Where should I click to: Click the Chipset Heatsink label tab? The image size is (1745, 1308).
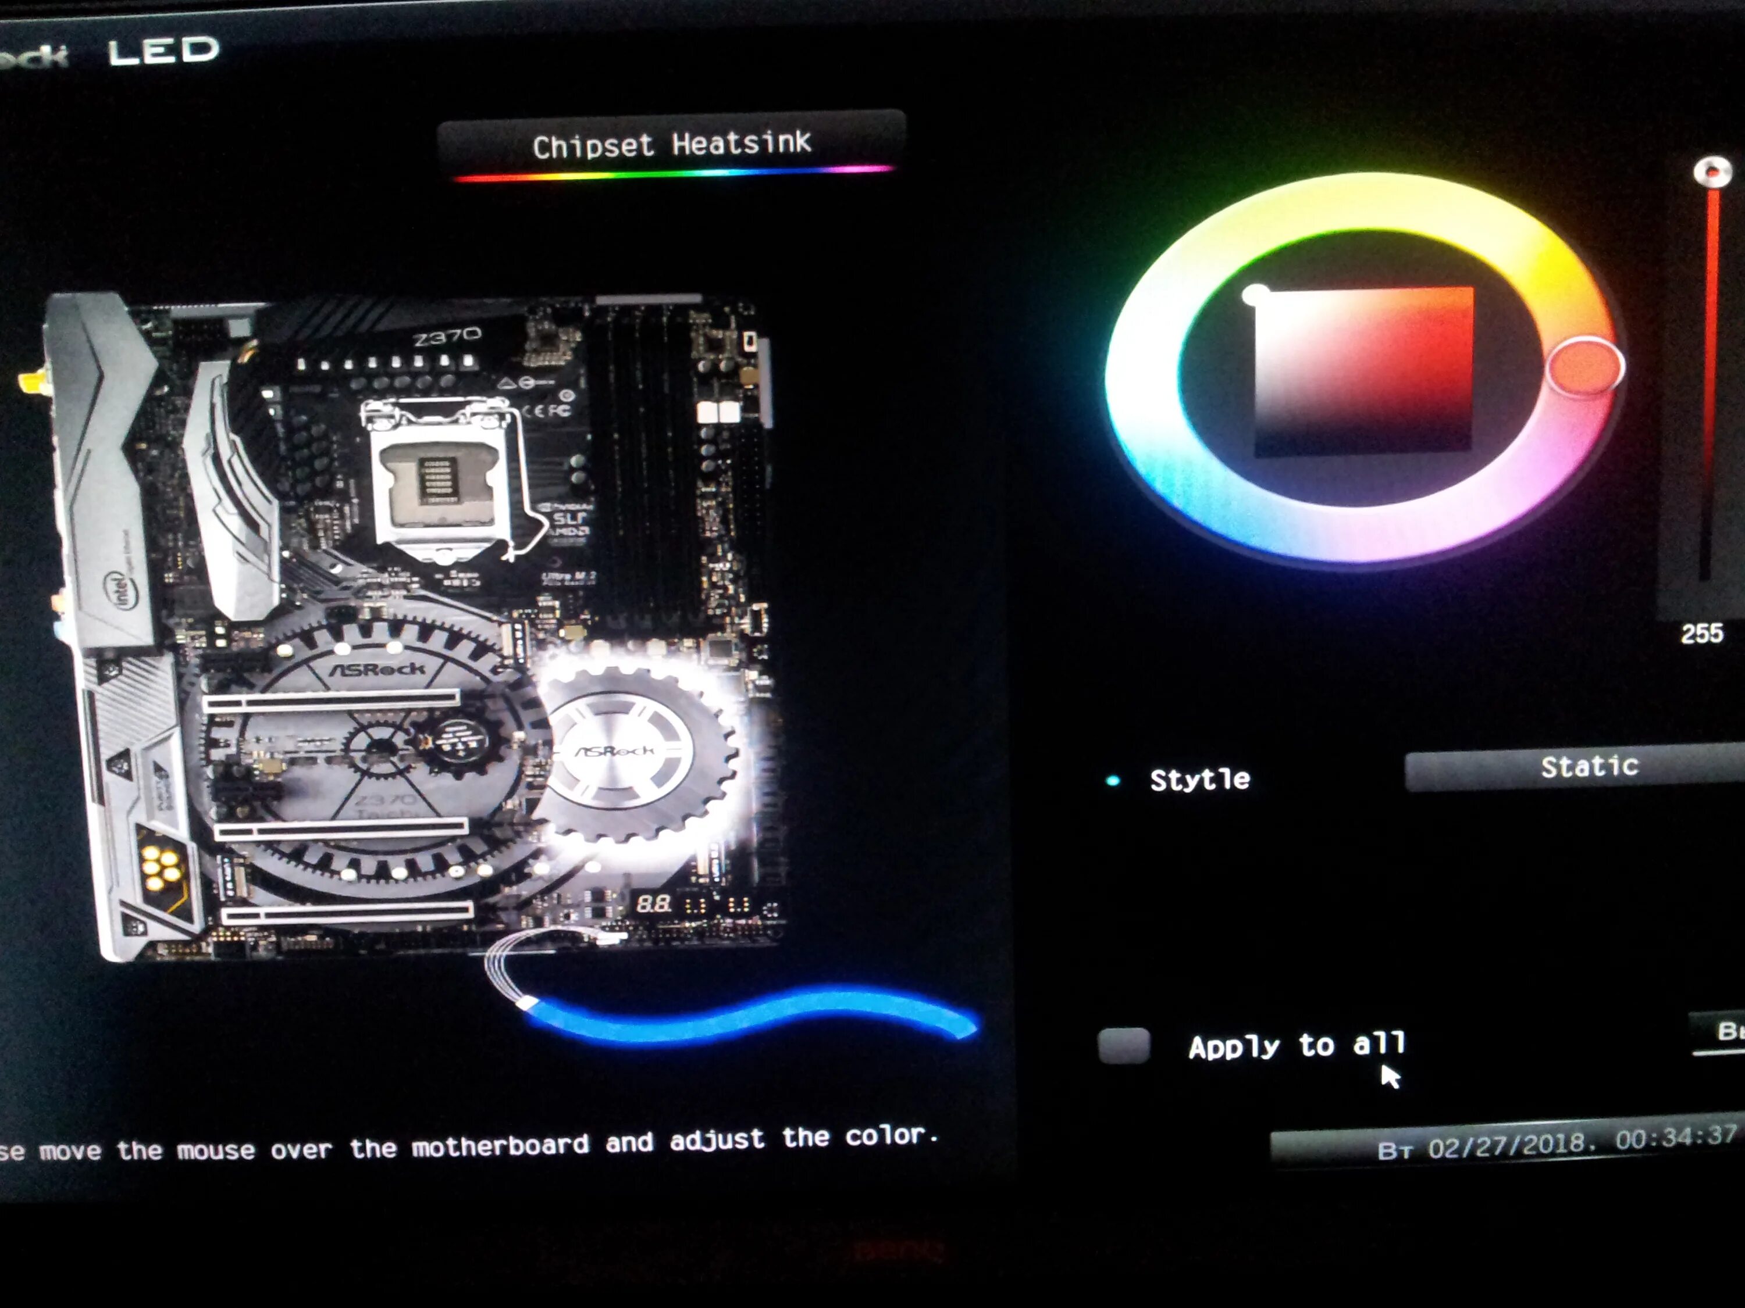coord(671,145)
